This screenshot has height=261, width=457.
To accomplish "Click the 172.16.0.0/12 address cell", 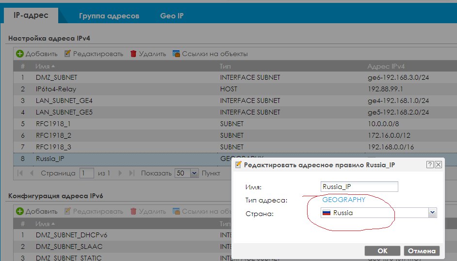I will (389, 136).
